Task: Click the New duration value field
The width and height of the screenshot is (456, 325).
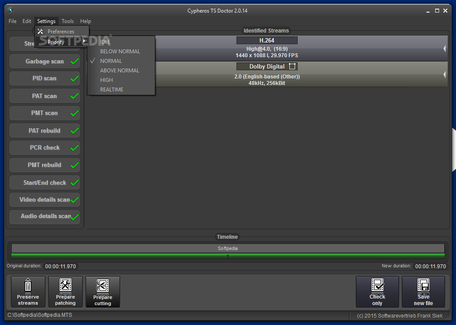Action: pyautogui.click(x=430, y=266)
